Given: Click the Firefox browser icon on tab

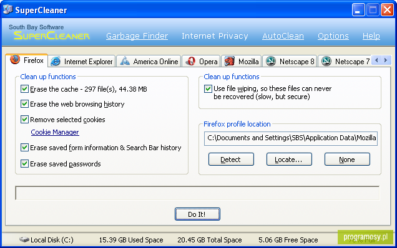Looking at the screenshot, I should click(15, 60).
